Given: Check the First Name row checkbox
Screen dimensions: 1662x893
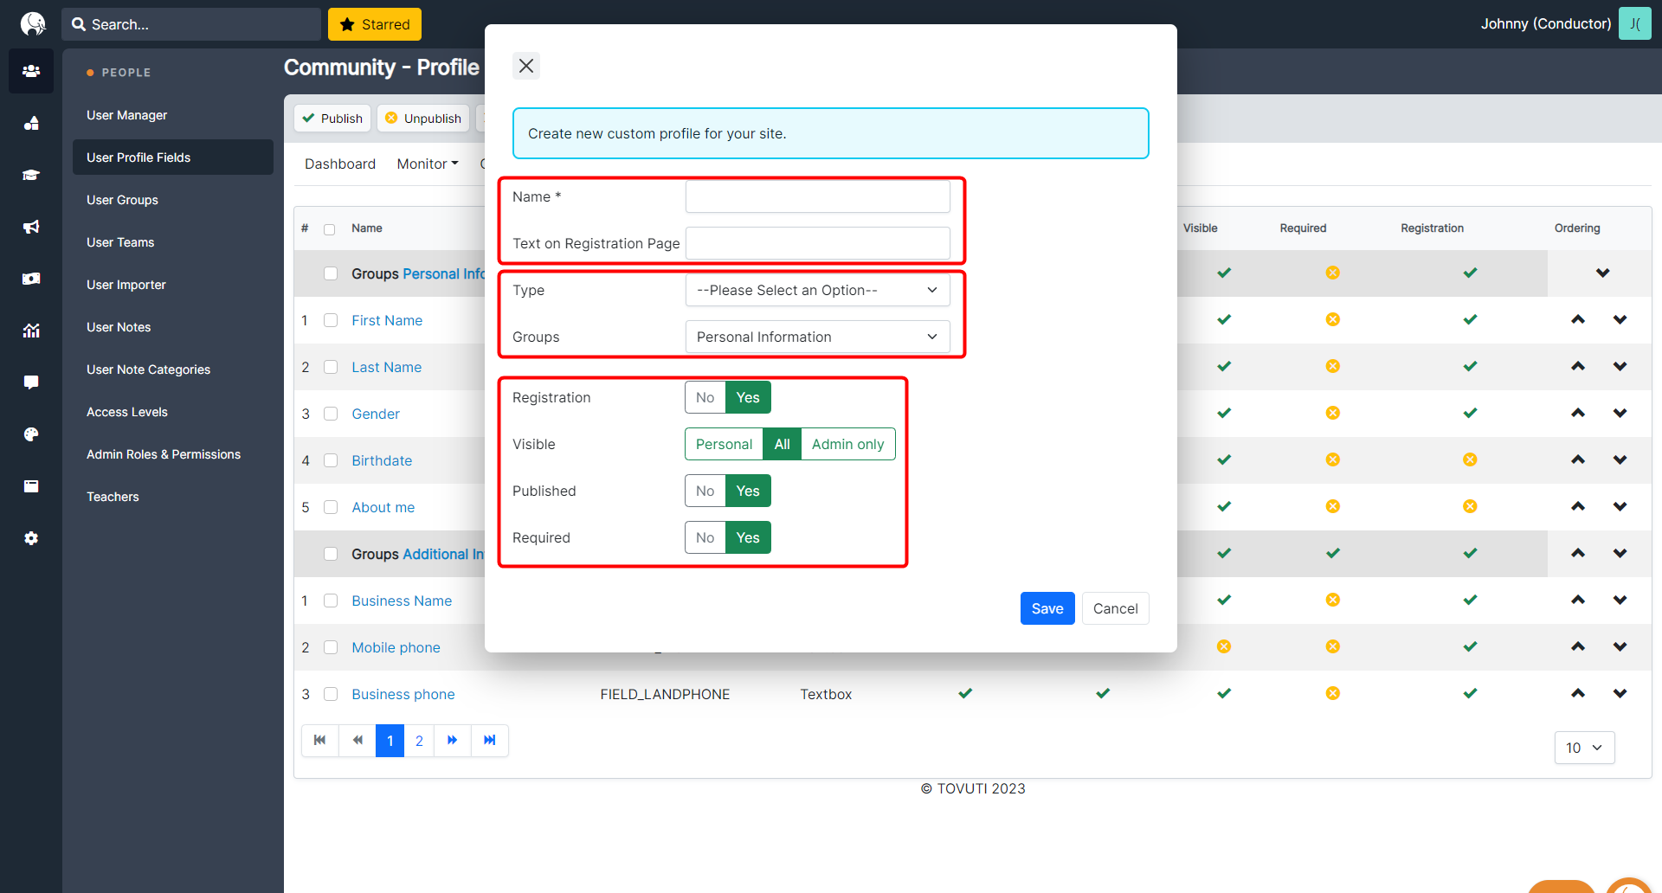Looking at the screenshot, I should coord(331,320).
